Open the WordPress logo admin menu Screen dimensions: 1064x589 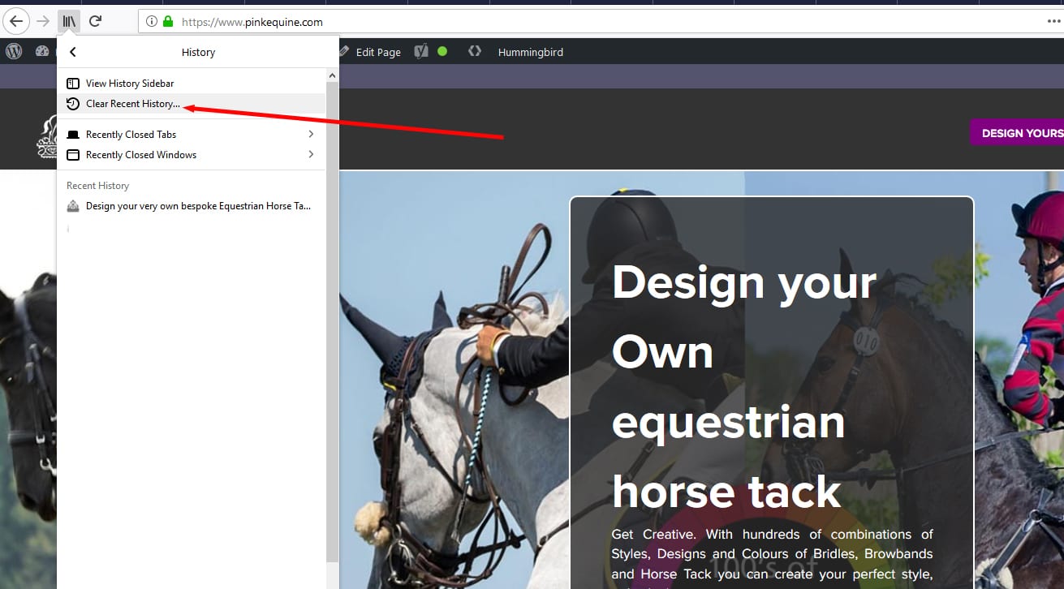(14, 51)
